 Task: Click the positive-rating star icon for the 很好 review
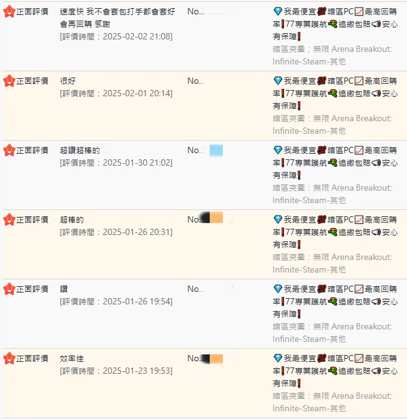(9, 81)
